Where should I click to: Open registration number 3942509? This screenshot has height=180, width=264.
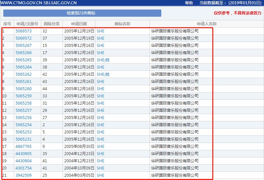pyautogui.click(x=24, y=175)
